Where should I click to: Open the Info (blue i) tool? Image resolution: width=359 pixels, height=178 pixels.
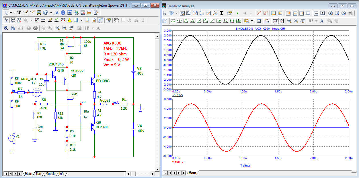pyautogui.click(x=63, y=13)
